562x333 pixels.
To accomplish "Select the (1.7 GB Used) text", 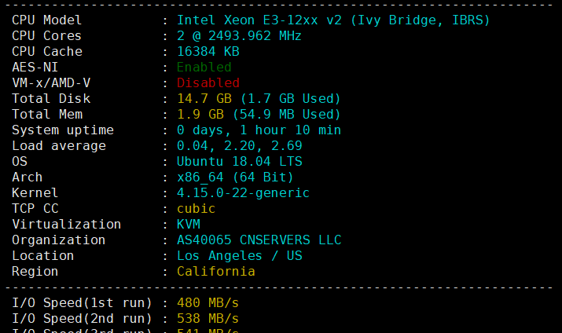I will pyautogui.click(x=290, y=99).
